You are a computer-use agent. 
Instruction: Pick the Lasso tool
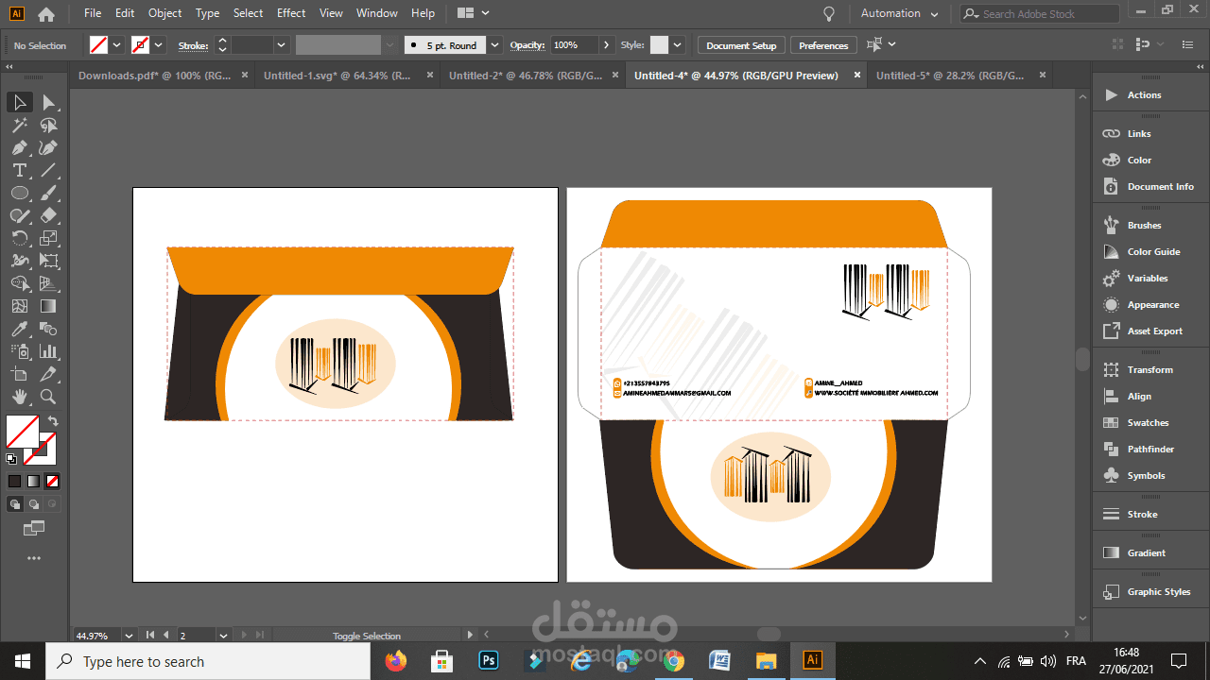tap(48, 125)
